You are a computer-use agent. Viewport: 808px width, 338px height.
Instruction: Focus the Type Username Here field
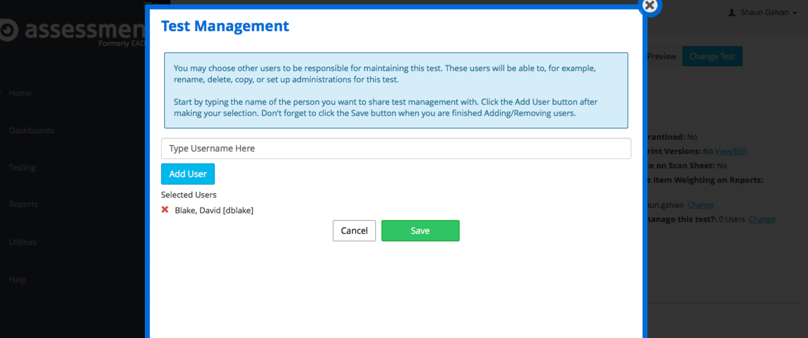pyautogui.click(x=396, y=149)
